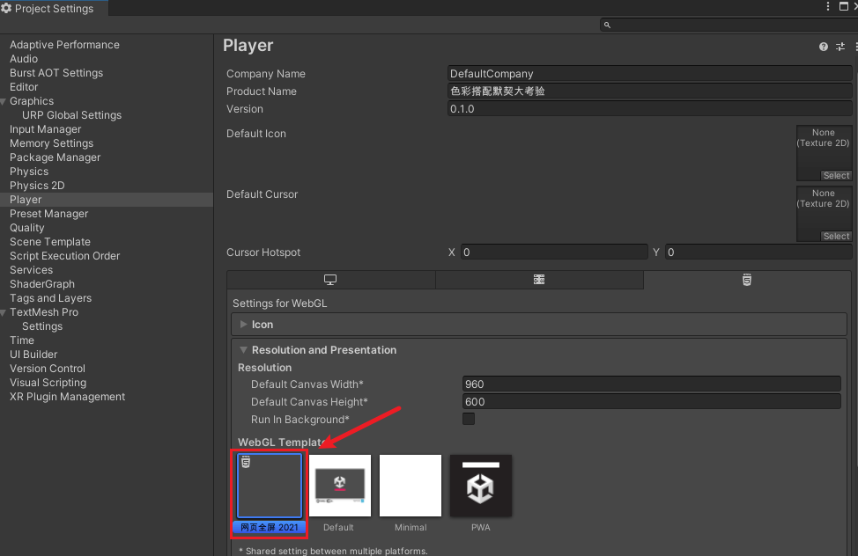Open XR Plugin Management settings
The width and height of the screenshot is (858, 556).
point(67,397)
